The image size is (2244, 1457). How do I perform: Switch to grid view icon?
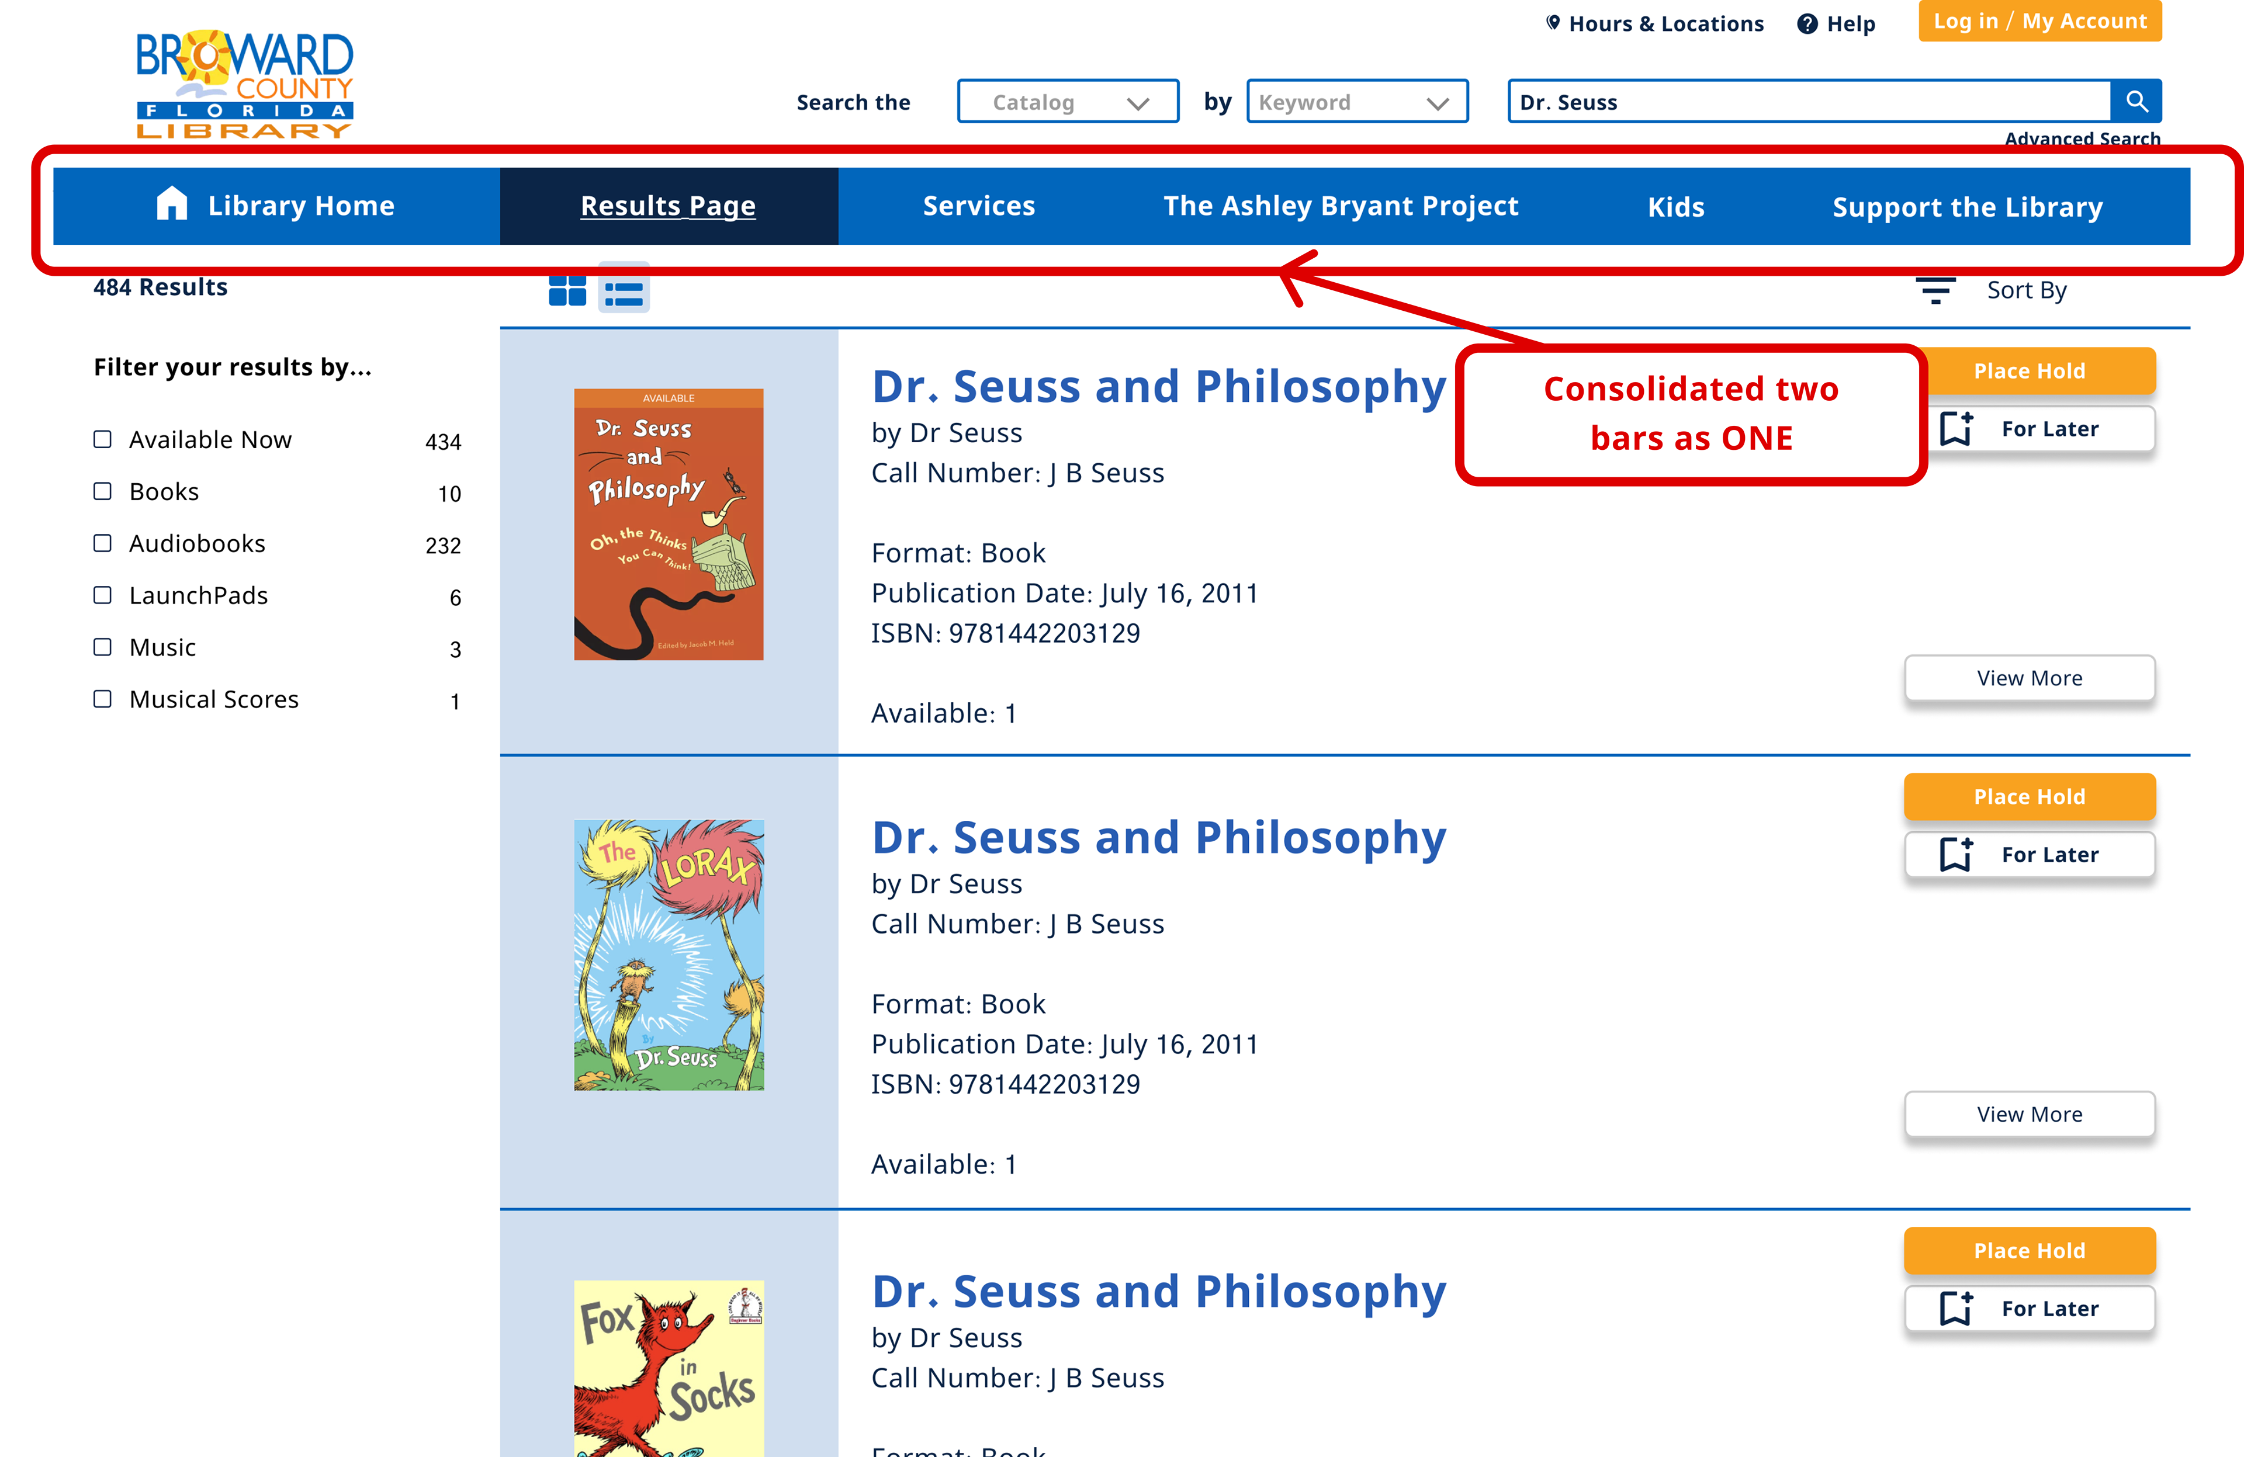pyautogui.click(x=567, y=290)
